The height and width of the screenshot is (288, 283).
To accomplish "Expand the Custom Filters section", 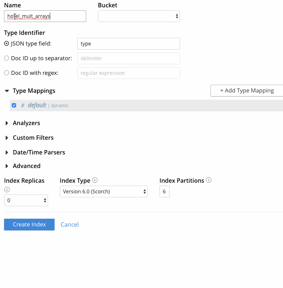I will pyautogui.click(x=7, y=138).
